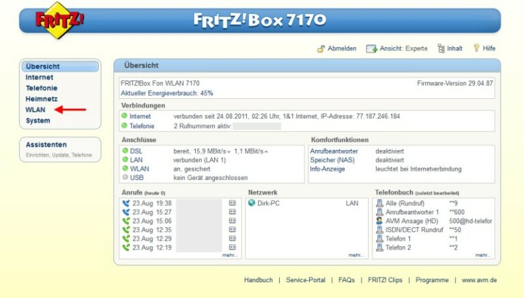Screen dimensions: 524x298
Task: Click call icon for 23.Aug 12:29
Action: 126,239
